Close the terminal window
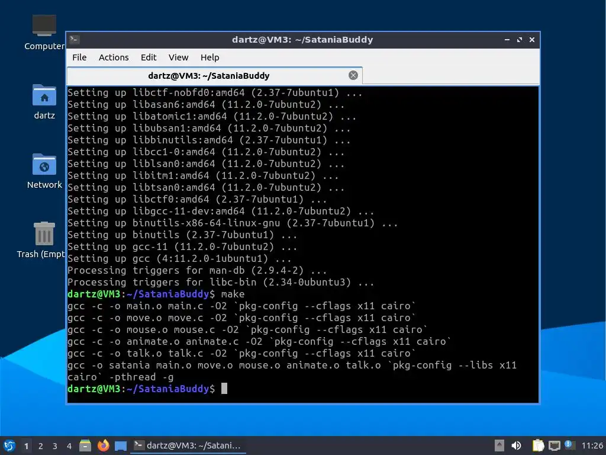The image size is (606, 455). pyautogui.click(x=532, y=40)
